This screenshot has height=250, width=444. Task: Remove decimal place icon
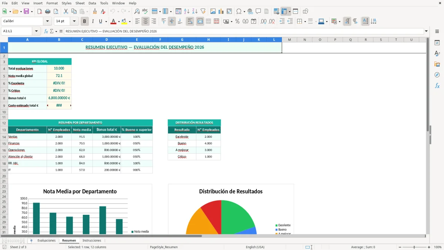point(272,21)
